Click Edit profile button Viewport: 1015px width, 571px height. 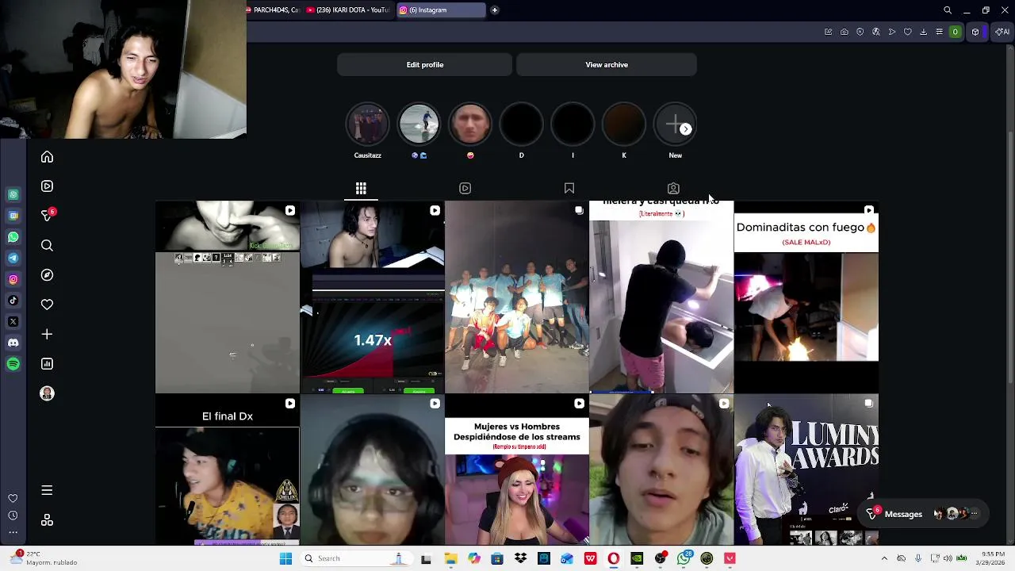424,65
